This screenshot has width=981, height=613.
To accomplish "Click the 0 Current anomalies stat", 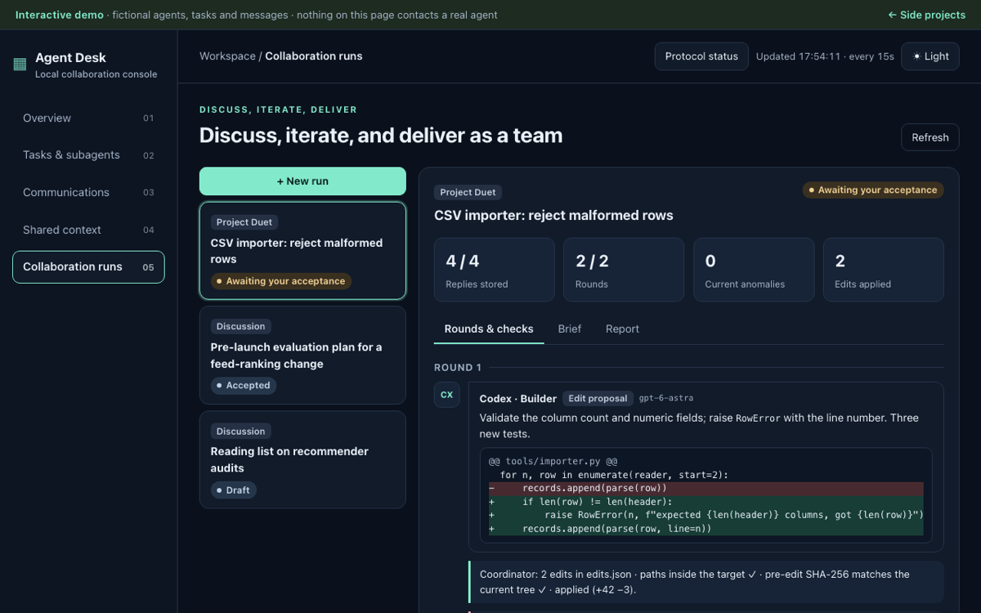I will [754, 270].
